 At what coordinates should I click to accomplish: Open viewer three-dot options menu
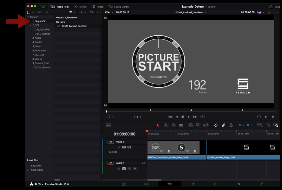point(276,12)
